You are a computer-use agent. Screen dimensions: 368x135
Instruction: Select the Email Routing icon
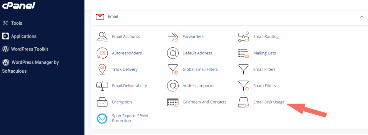243,37
